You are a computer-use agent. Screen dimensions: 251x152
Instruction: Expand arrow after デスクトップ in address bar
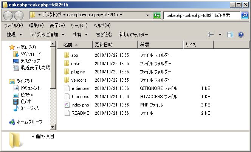[x=64, y=15]
